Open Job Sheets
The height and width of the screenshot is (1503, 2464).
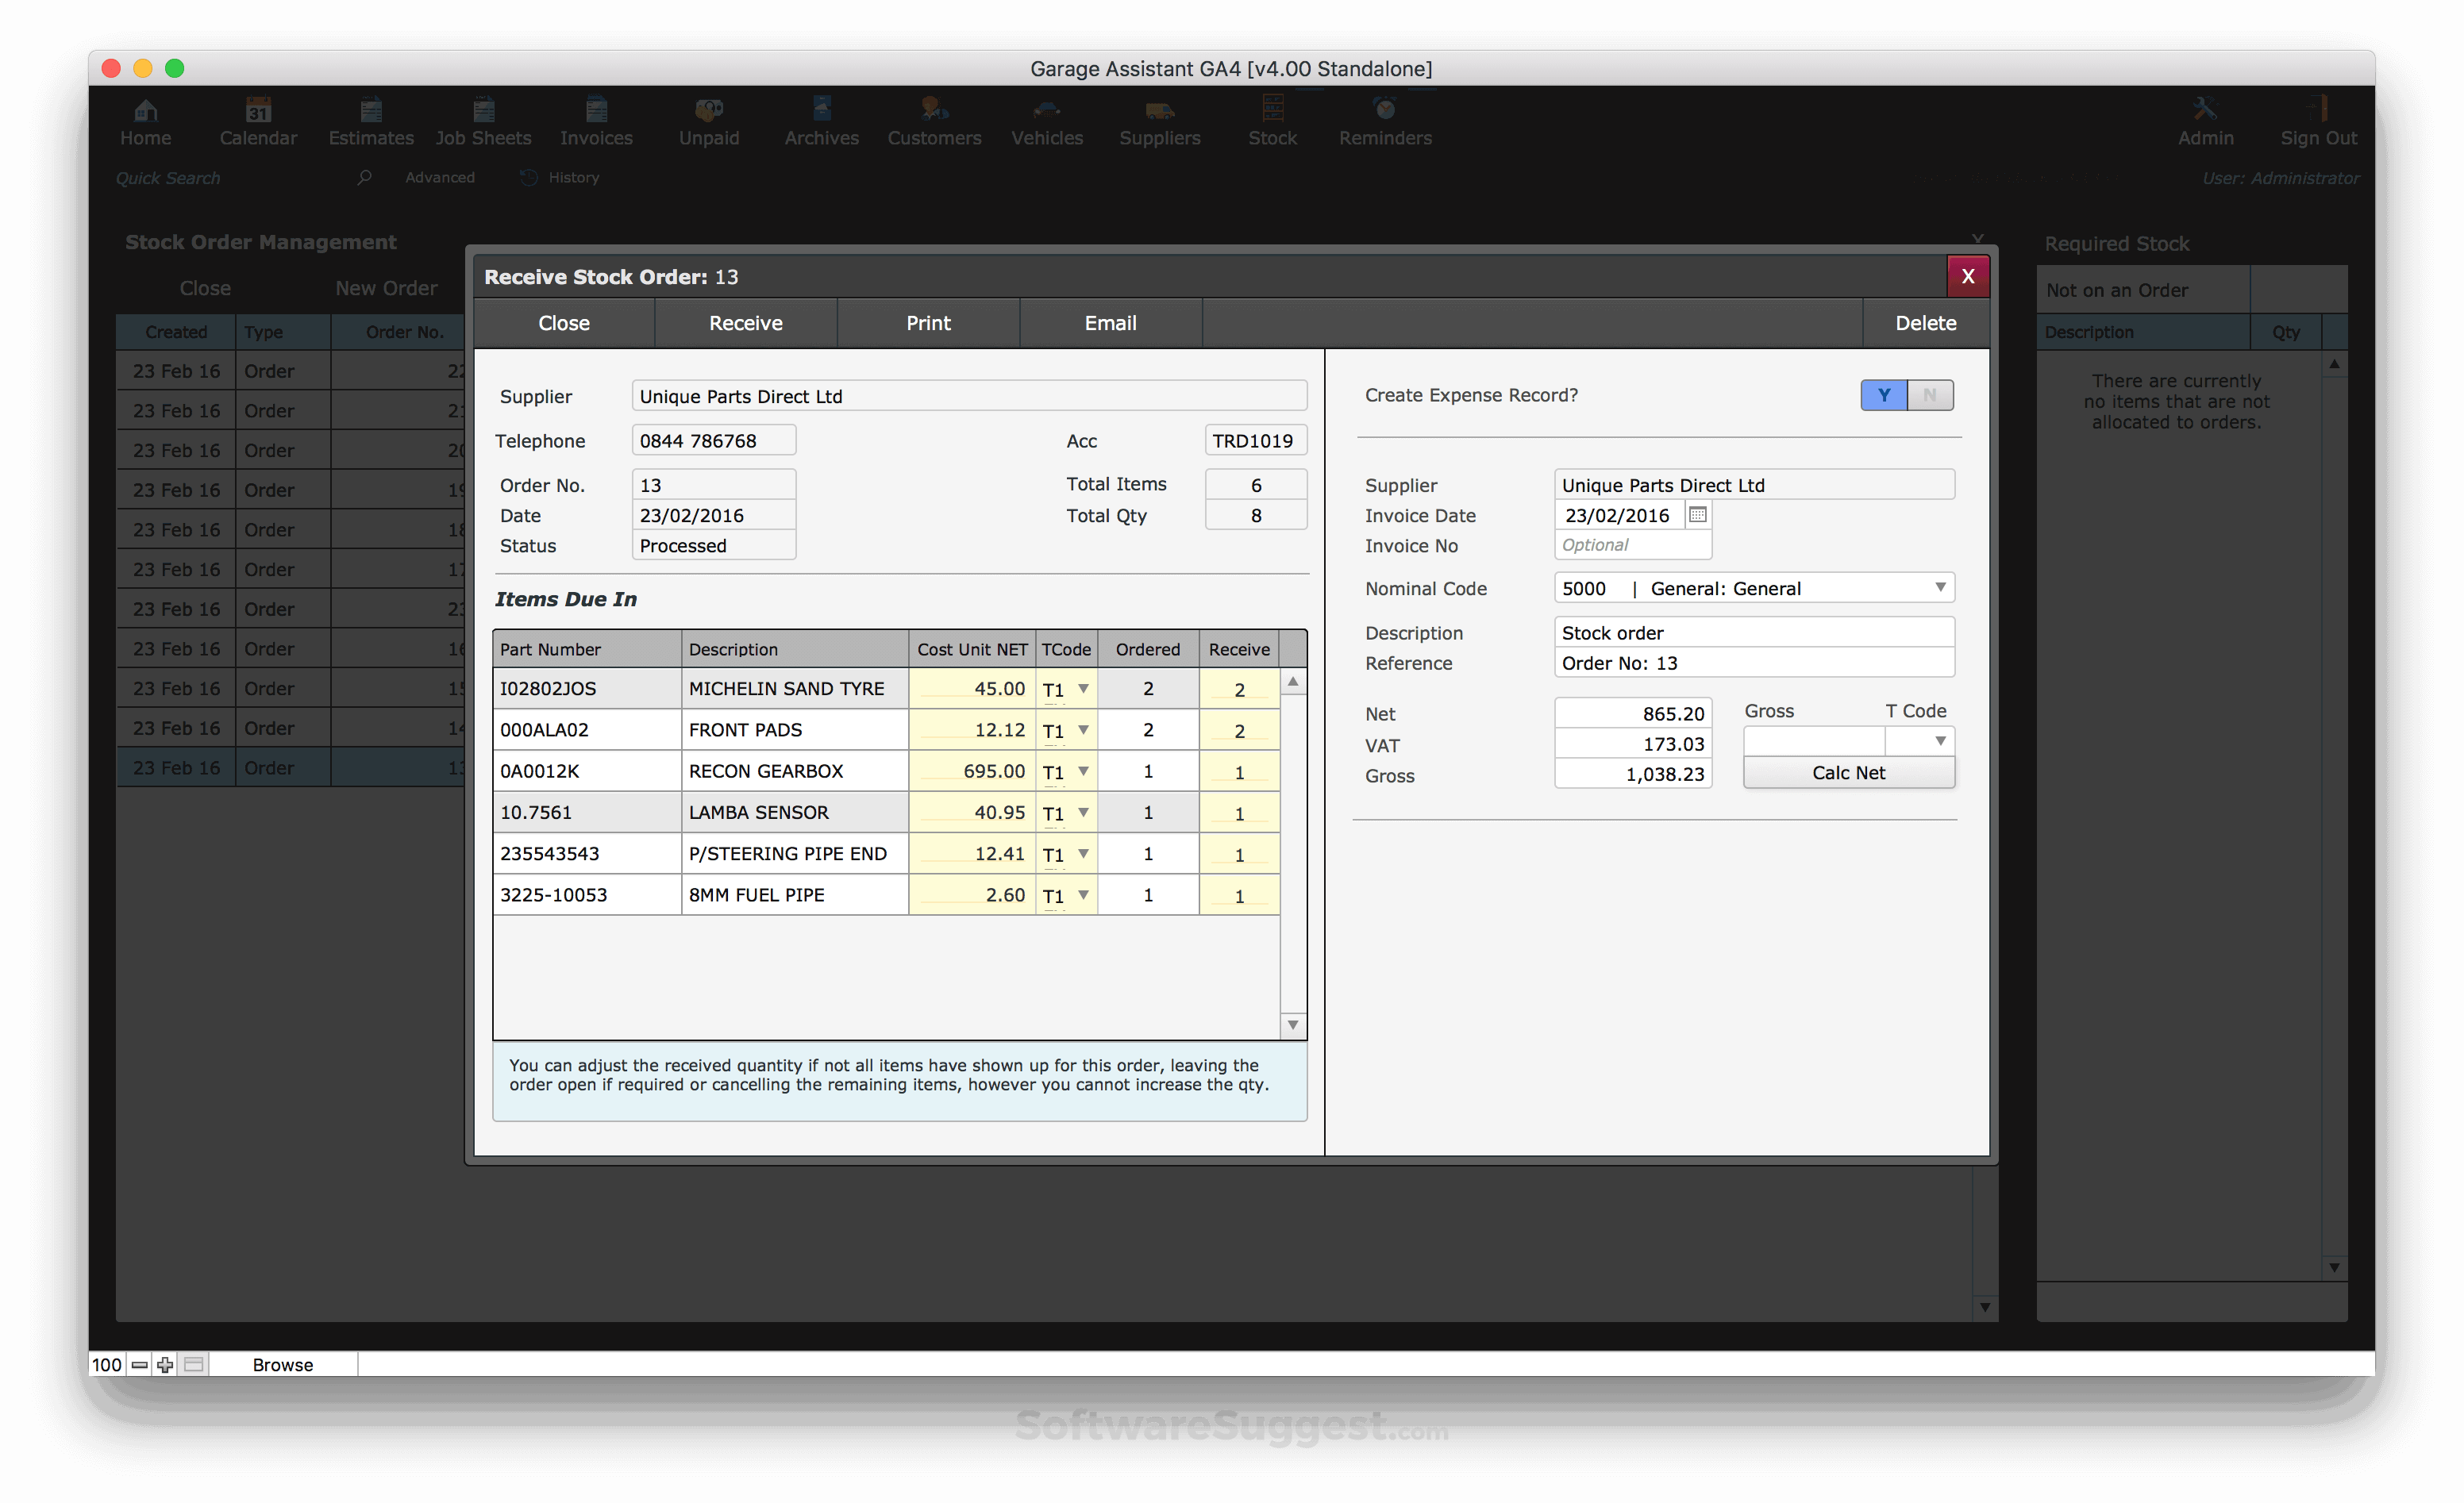(x=483, y=121)
